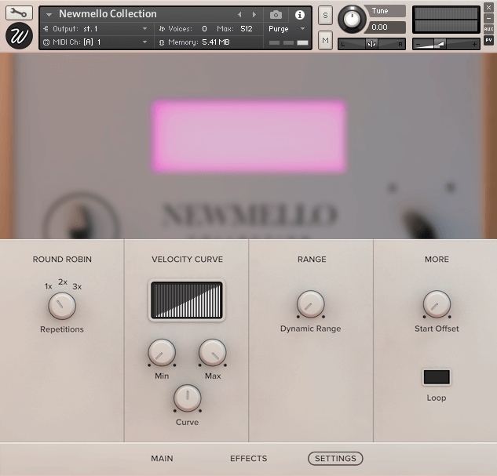Open the MIDI Ch dropdown

pos(95,42)
